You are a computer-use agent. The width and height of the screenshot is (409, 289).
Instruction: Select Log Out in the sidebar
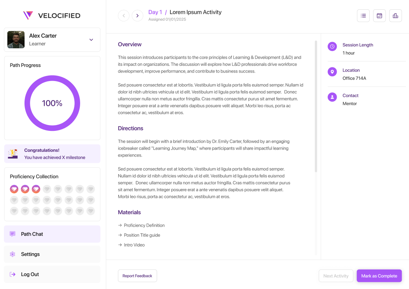click(x=13, y=274)
